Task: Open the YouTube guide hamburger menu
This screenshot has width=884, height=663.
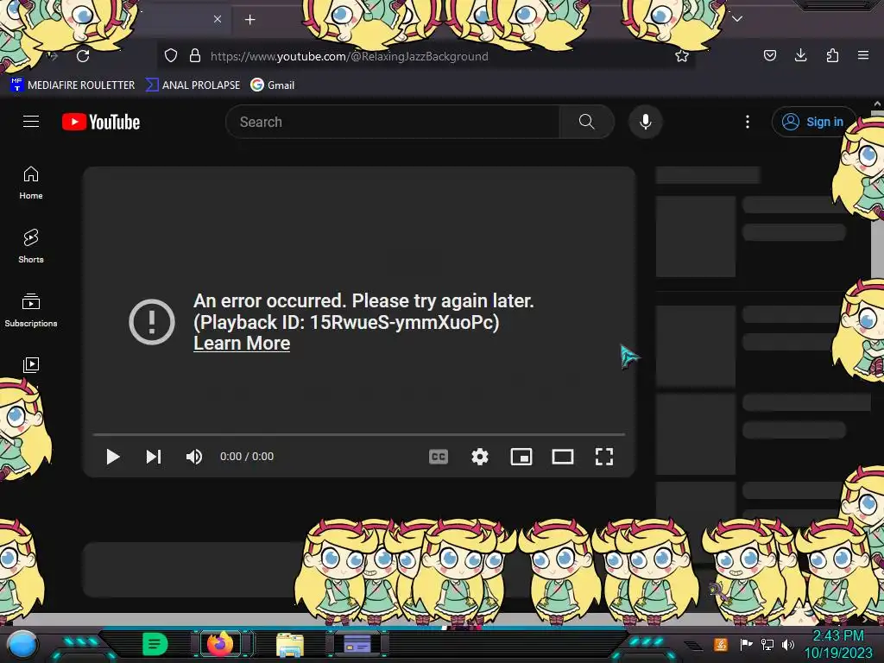Action: (31, 121)
